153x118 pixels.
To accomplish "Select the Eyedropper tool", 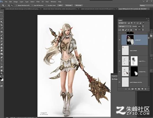I will [1, 28].
